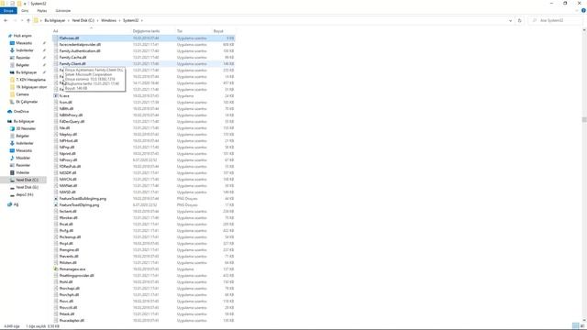Select the FdDevQuery.dll file
587x330 pixels.
click(x=72, y=122)
